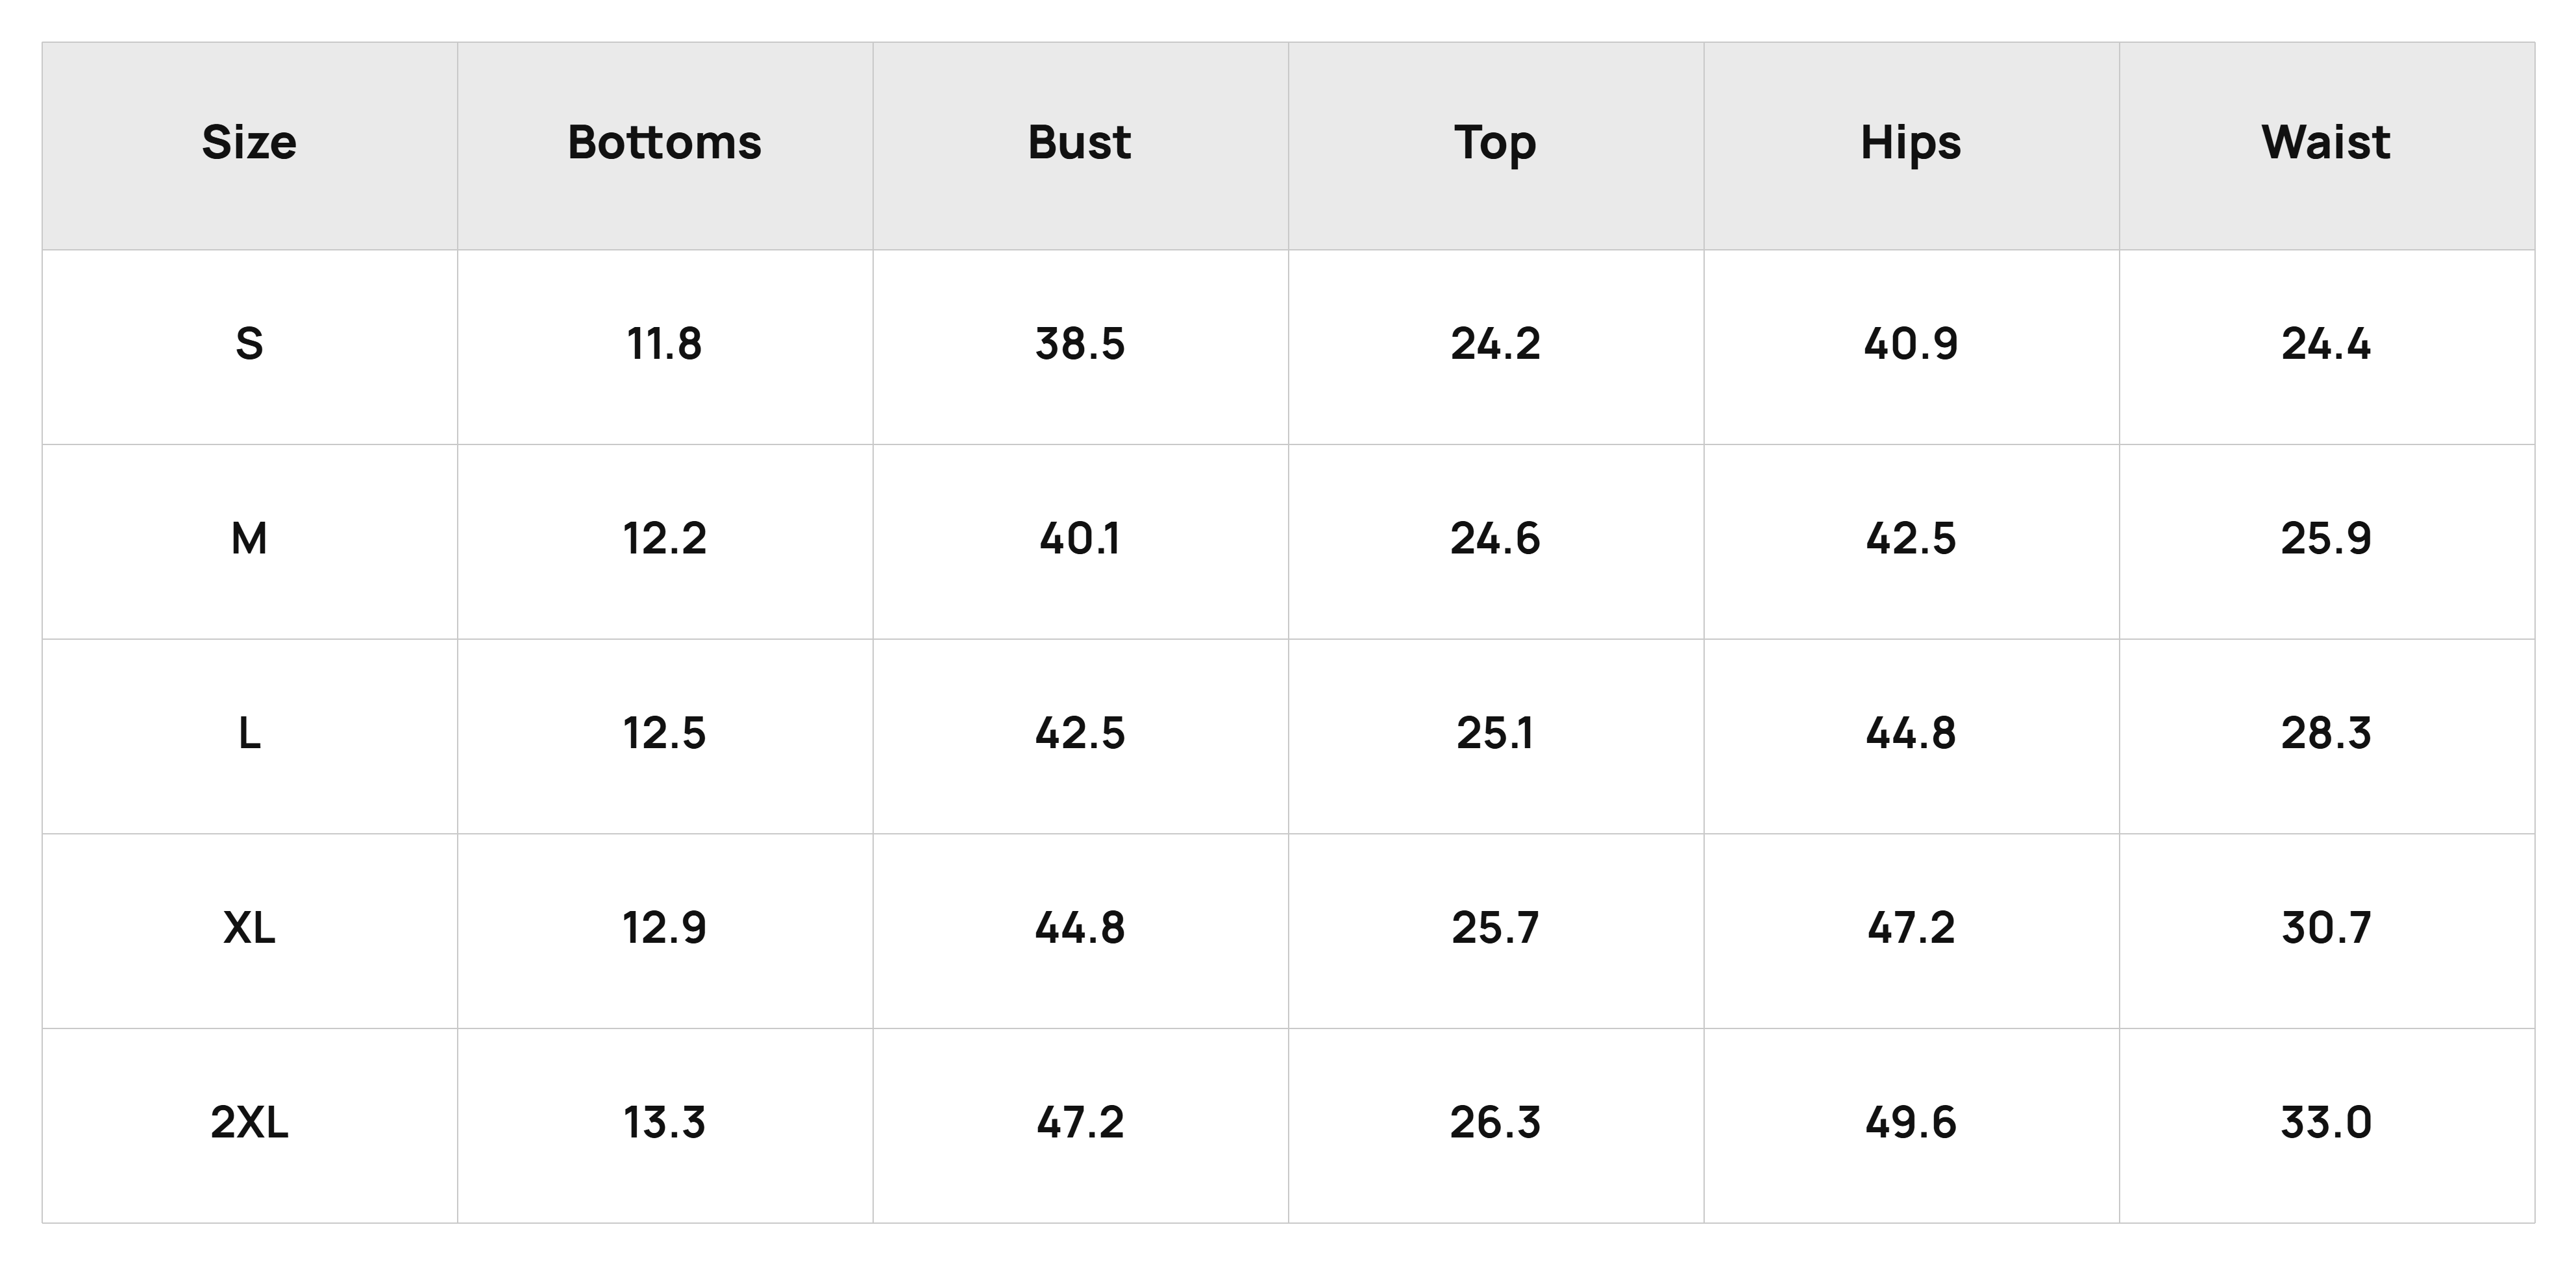The height and width of the screenshot is (1264, 2576).
Task: Click the M size row label
Action: click(x=249, y=540)
